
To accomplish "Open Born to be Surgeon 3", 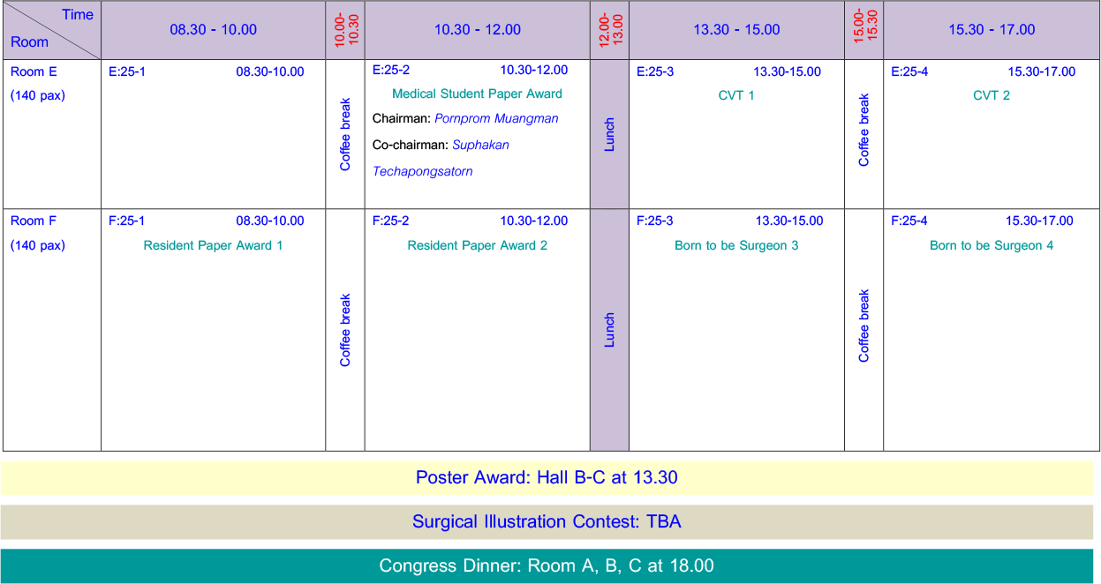I will pos(736,245).
